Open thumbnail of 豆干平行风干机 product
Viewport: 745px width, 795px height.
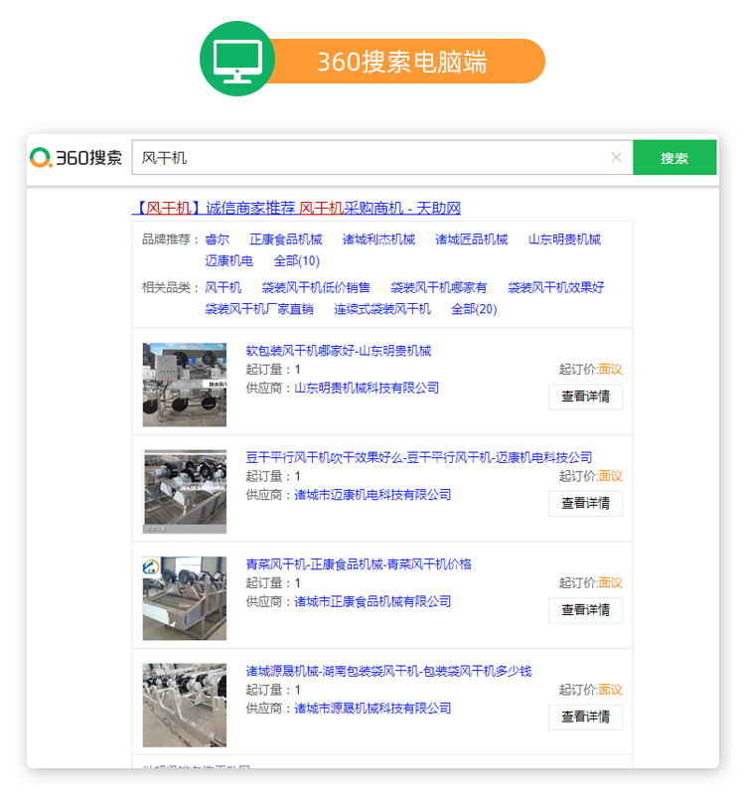(185, 491)
